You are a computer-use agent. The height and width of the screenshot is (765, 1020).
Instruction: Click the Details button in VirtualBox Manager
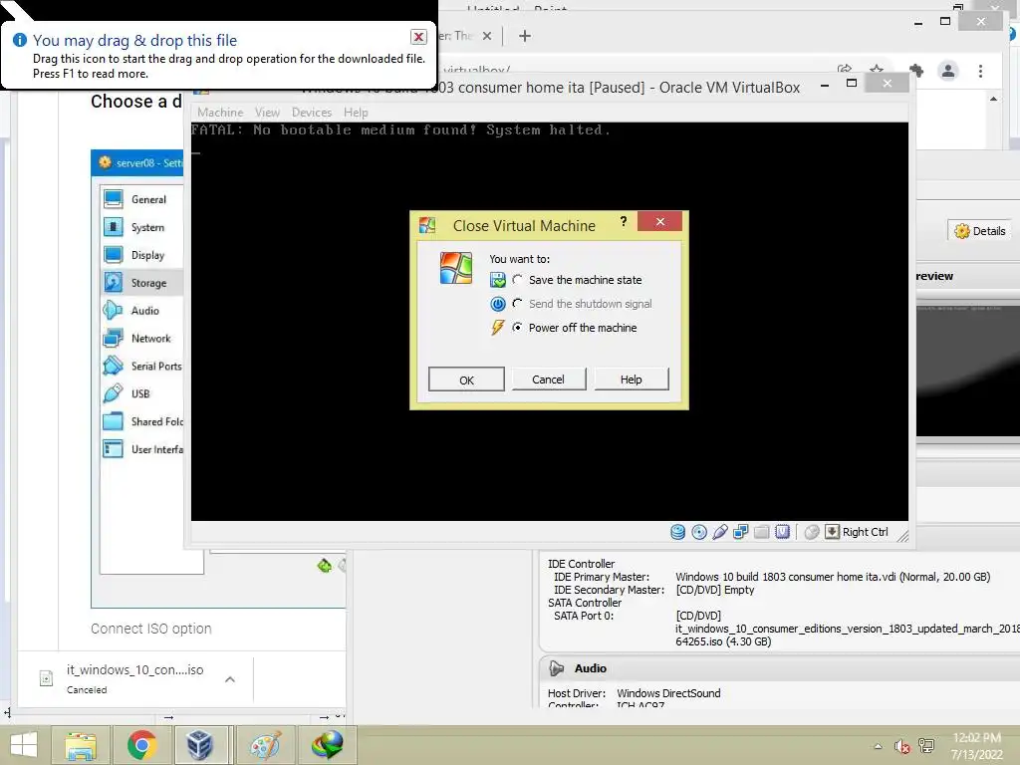pos(980,231)
